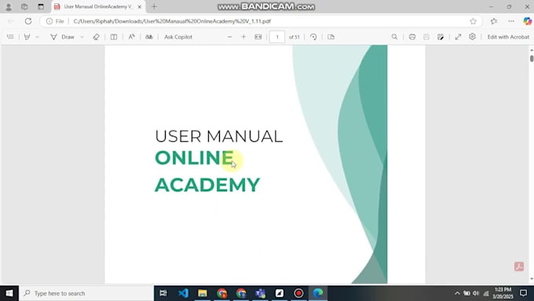Open a new browser tab
This screenshot has height=301, width=534.
coord(154,6)
